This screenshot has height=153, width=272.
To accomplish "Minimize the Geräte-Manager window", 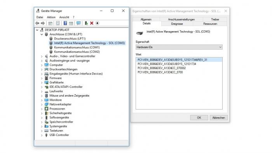I will coord(101,11).
